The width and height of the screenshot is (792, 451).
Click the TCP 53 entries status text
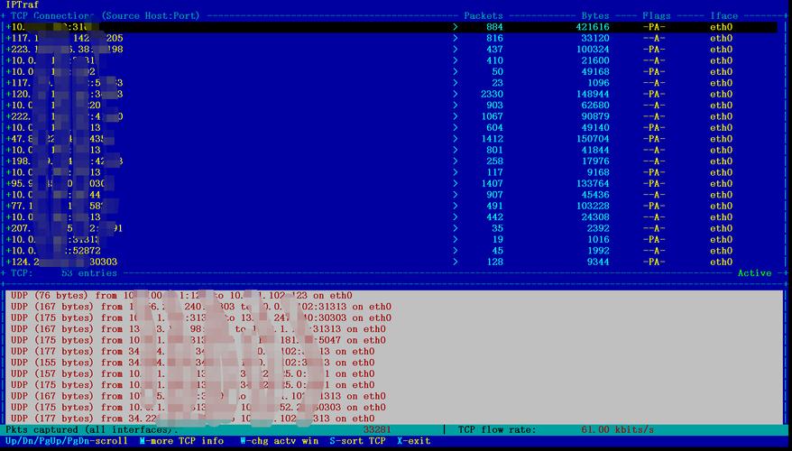click(64, 273)
